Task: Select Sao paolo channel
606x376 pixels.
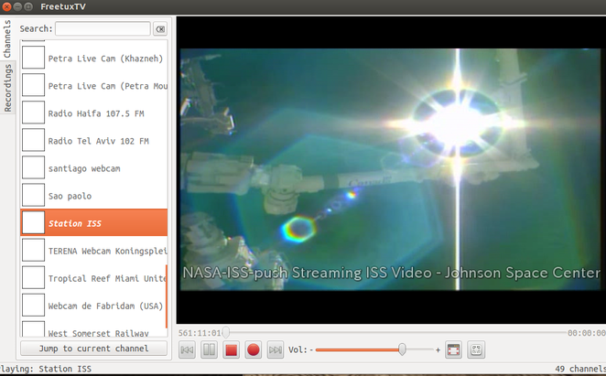Action: (94, 196)
